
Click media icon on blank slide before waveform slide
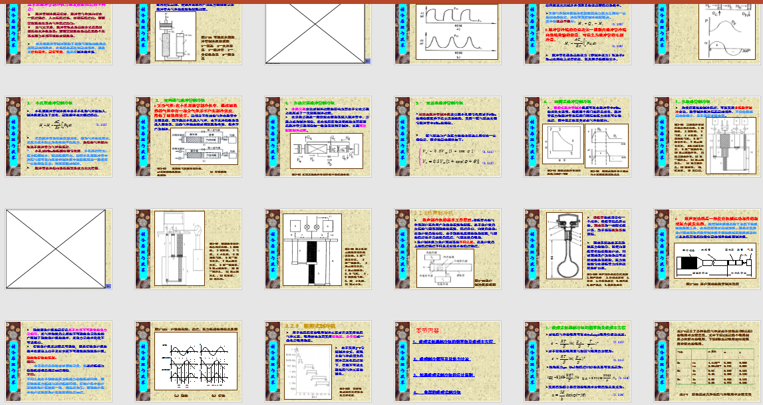coord(368,61)
